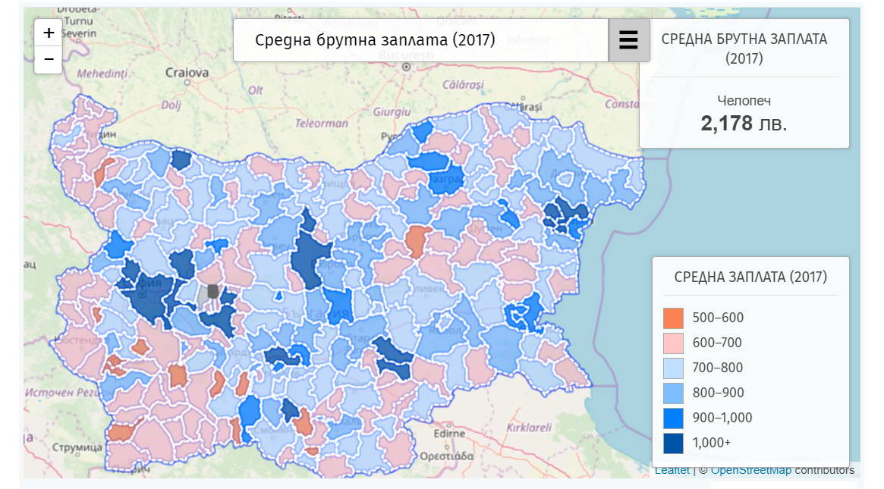Image resolution: width=884 pixels, height=489 pixels.
Task: Click the Teleorman region label
Action: pos(322,124)
